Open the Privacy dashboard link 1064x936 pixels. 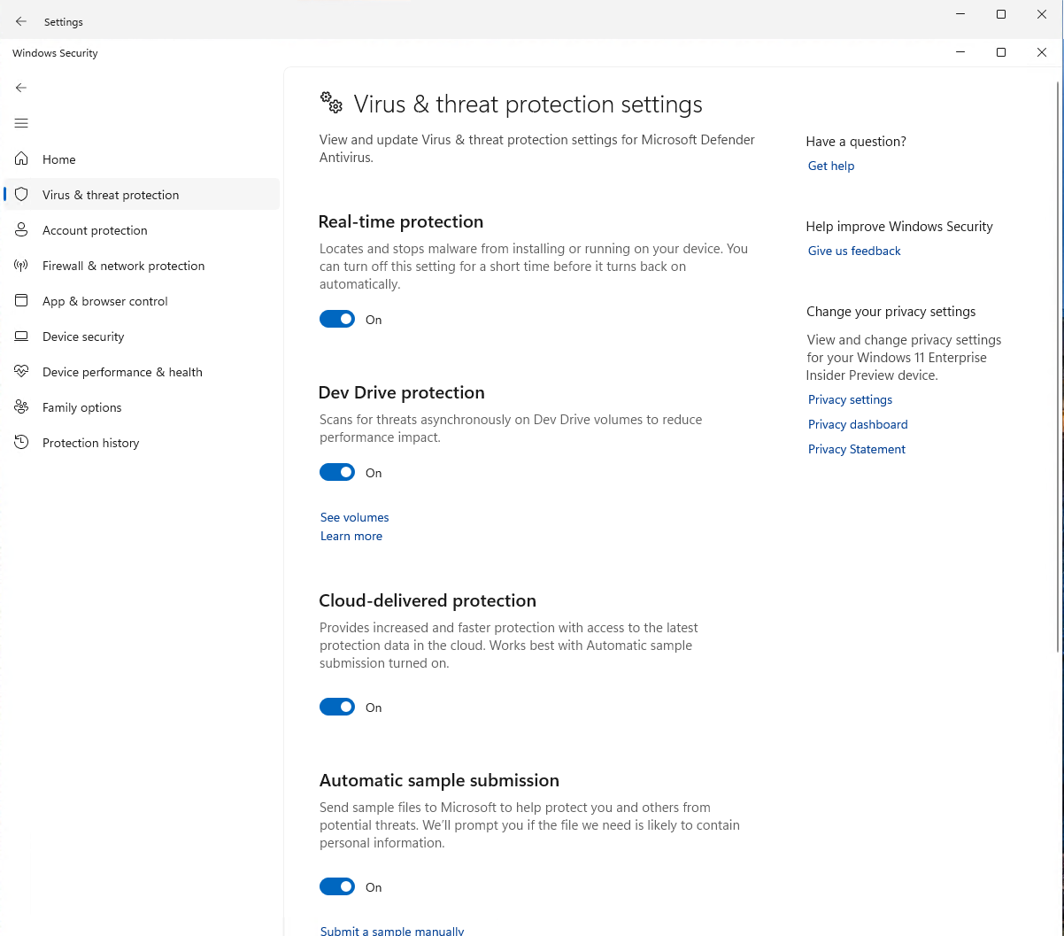click(x=857, y=424)
